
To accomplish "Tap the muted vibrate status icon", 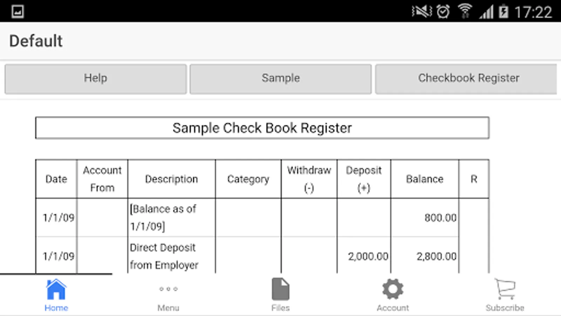I will click(422, 12).
